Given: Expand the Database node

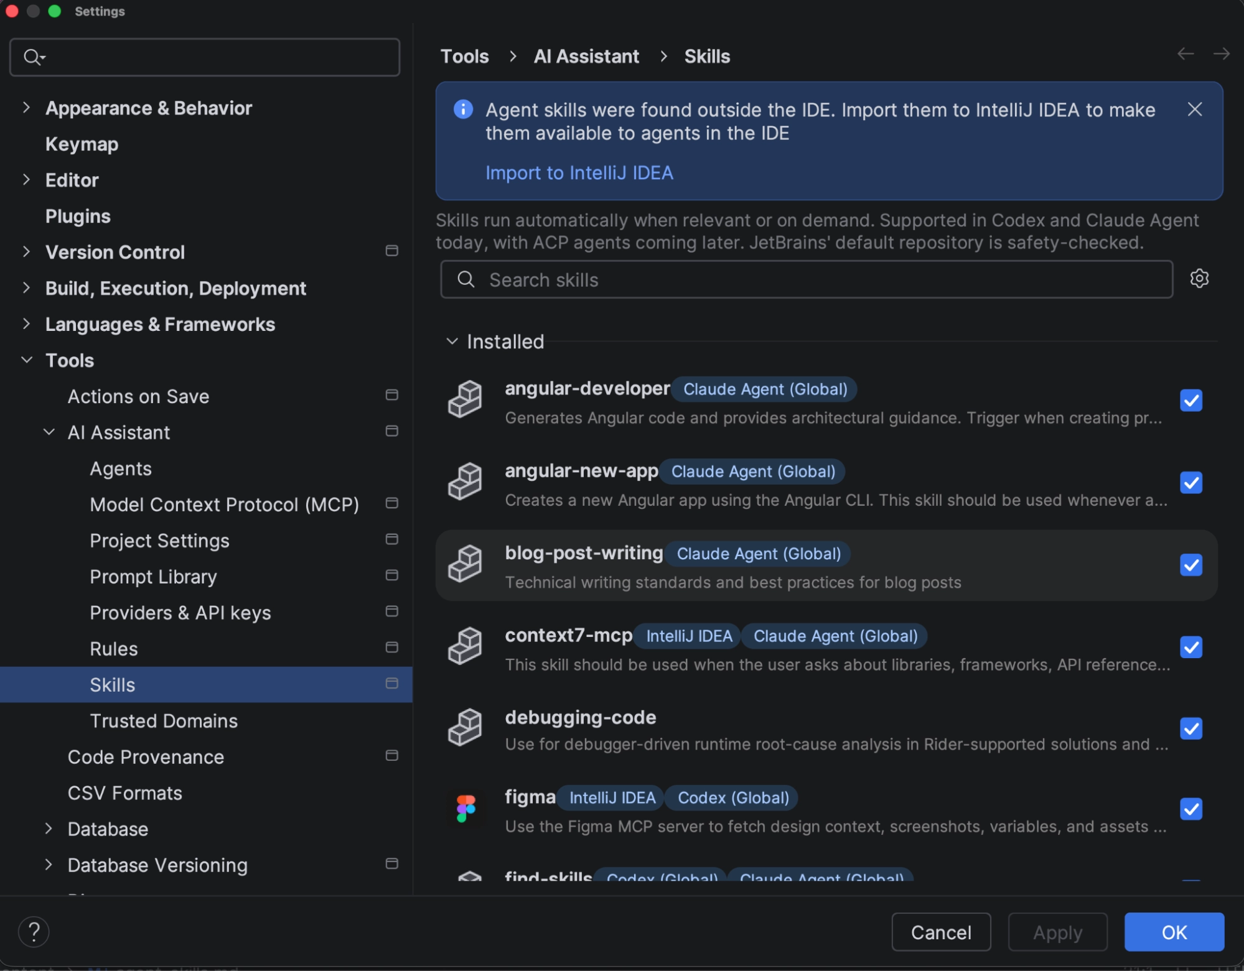Looking at the screenshot, I should coord(49,829).
